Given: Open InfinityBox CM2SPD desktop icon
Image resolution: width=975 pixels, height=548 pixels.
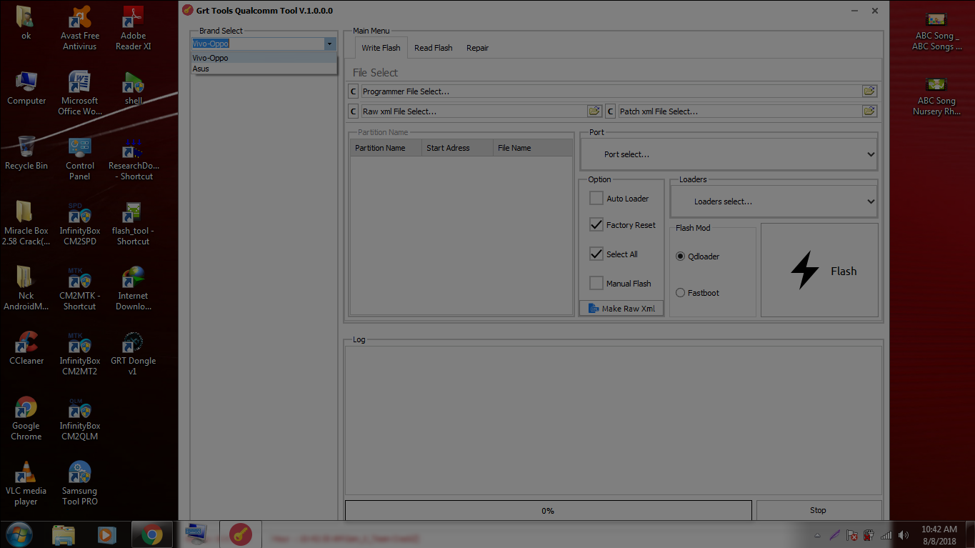Looking at the screenshot, I should [79, 222].
